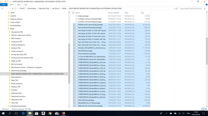Click the extgb.package file icon
This screenshot has width=208, height=116.
click(77, 16)
